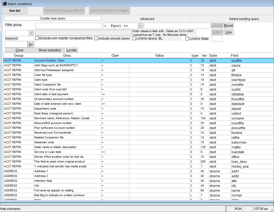Click the Locate. button
Image resolution: width=274 pixels, height=212 pixels.
(x=72, y=50)
